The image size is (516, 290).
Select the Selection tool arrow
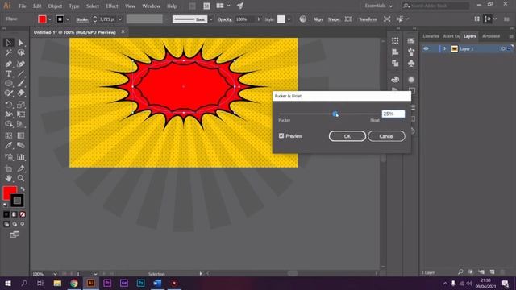[x=9, y=43]
